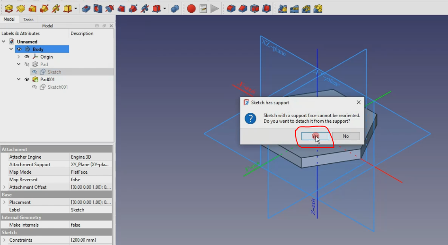Expand the Placement property
Viewport: 448px width, 245px height.
point(4,202)
